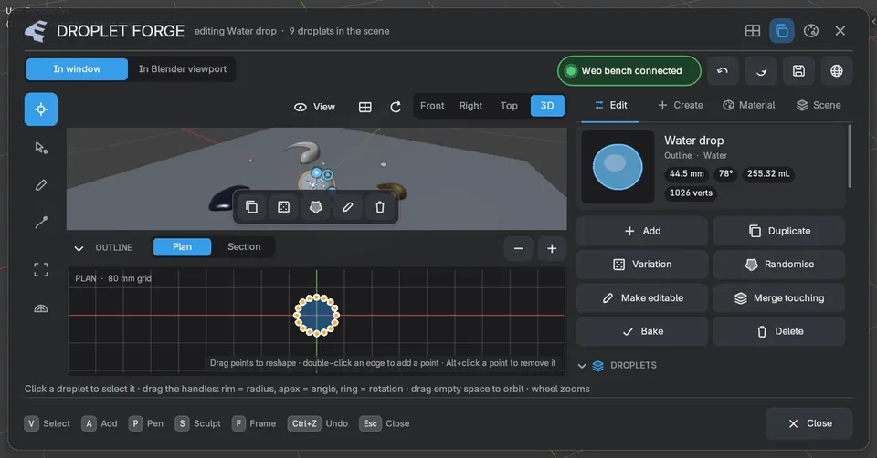Save using the floppy disk icon
877x458 pixels.
798,71
